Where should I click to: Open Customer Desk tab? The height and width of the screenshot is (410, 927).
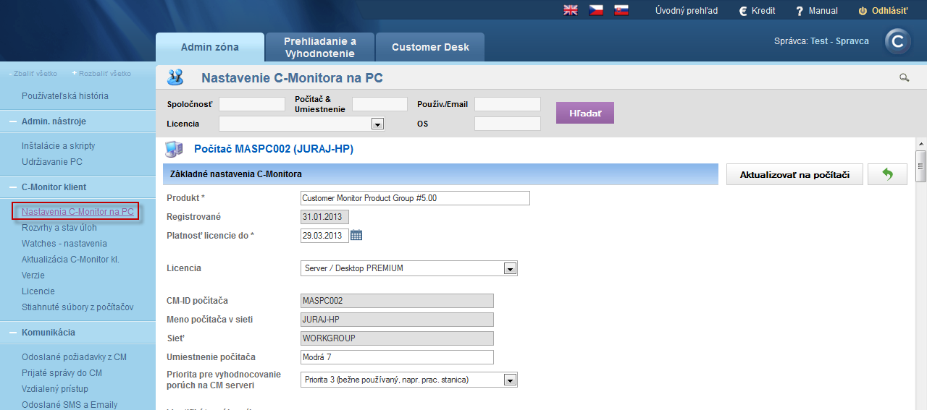pyautogui.click(x=430, y=47)
